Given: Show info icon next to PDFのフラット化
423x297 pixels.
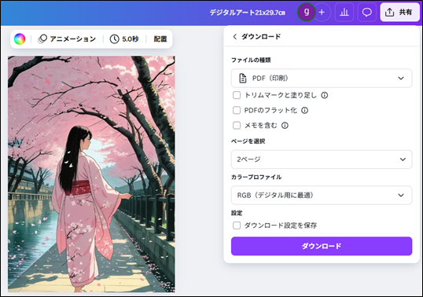Looking at the screenshot, I should click(x=304, y=110).
